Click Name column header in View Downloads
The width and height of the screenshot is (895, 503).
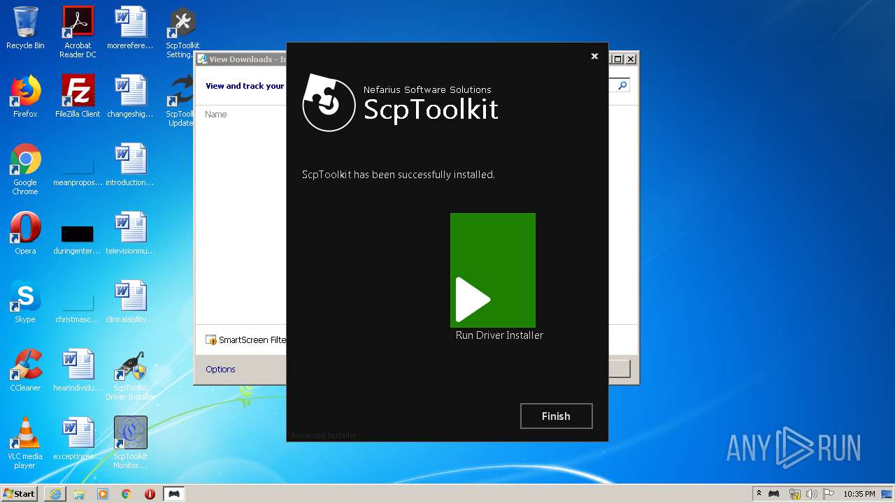tap(215, 114)
